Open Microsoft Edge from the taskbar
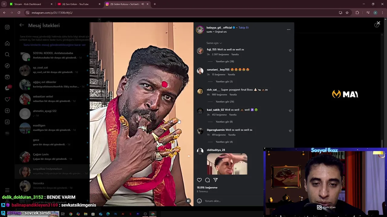This screenshot has height=217, width=387. point(108,214)
